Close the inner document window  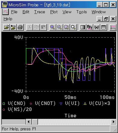click(x=113, y=19)
